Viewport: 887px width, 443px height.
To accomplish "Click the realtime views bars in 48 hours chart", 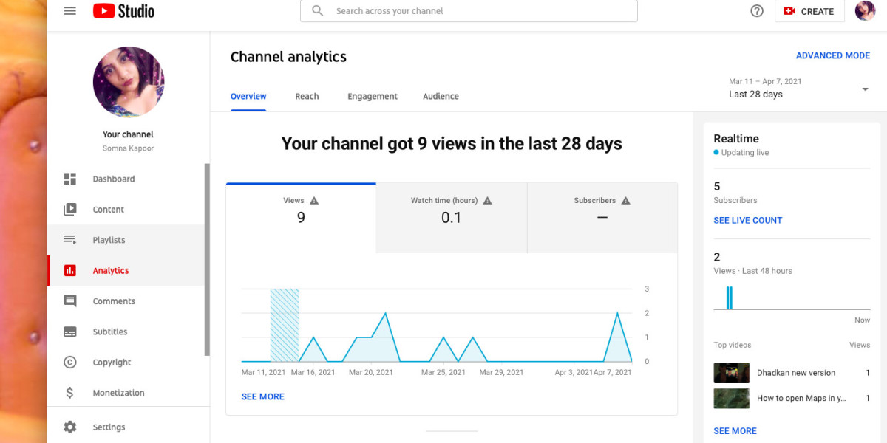I will [x=730, y=298].
